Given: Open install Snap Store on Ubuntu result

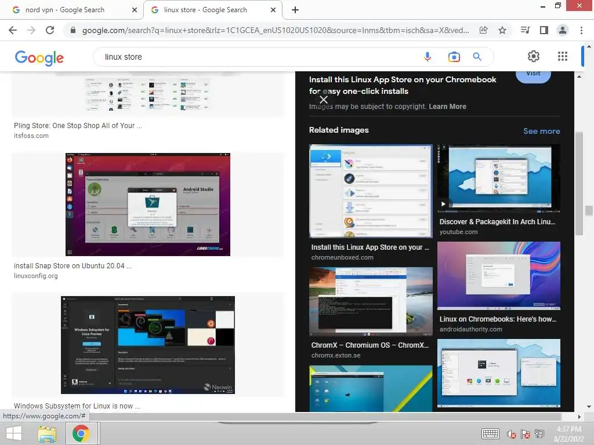Looking at the screenshot, I should pos(73,265).
